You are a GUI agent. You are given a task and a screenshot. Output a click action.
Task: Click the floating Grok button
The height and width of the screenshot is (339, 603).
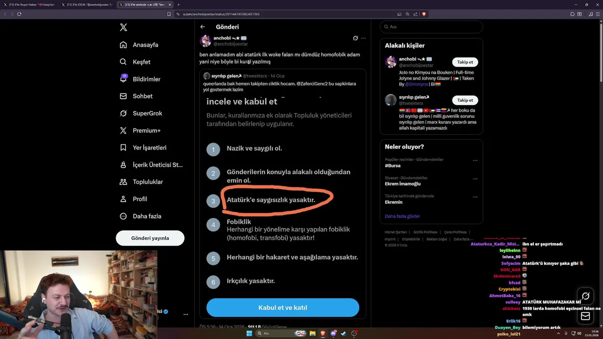(x=586, y=296)
